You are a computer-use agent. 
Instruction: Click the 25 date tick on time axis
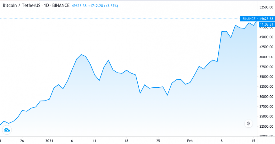click(158, 141)
